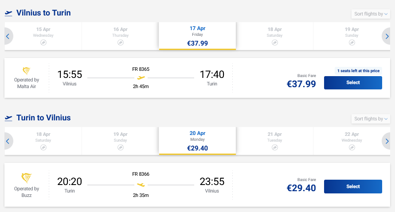Click the plane icon on flight FR 8366
The image size is (395, 212).
[141, 185]
